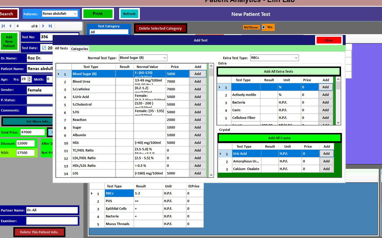Click the Comments input field

40,110
